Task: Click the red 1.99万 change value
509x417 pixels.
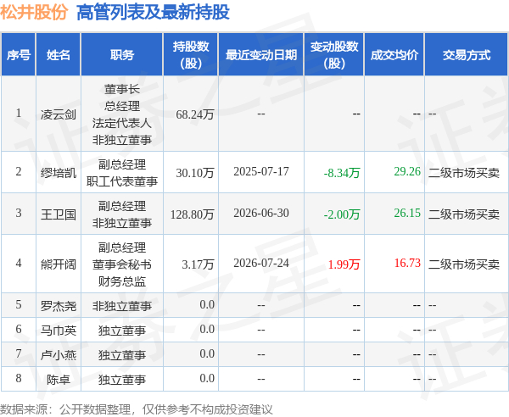Action: click(344, 264)
